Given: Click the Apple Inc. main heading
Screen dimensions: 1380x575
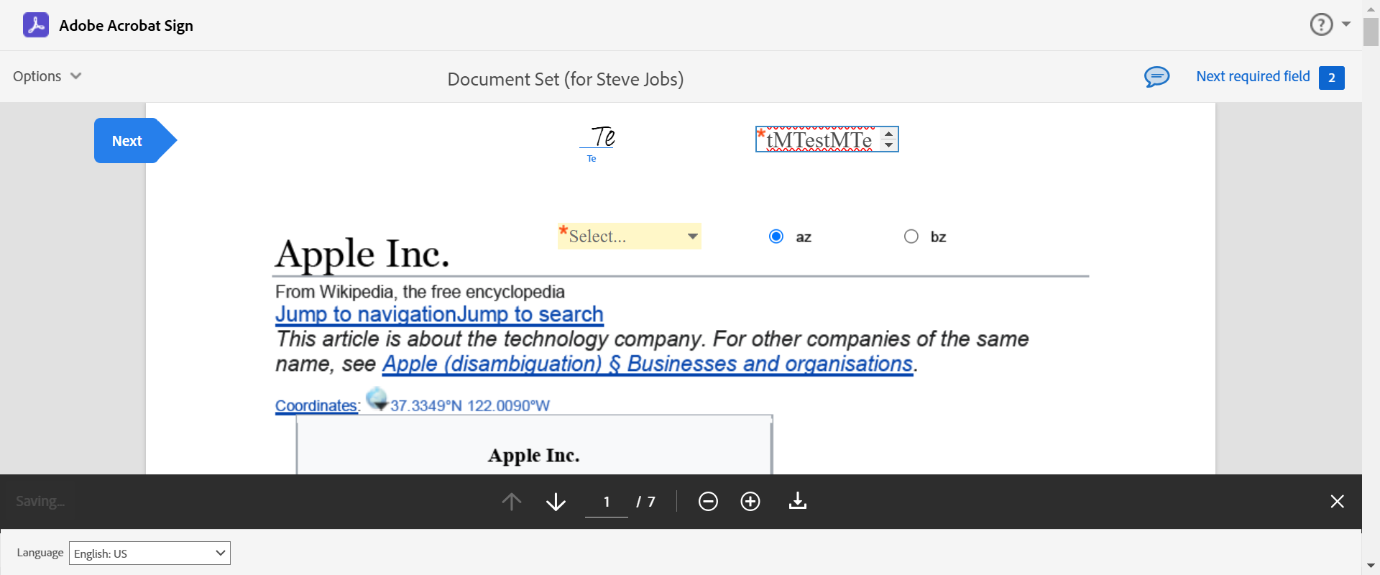Looking at the screenshot, I should (363, 254).
